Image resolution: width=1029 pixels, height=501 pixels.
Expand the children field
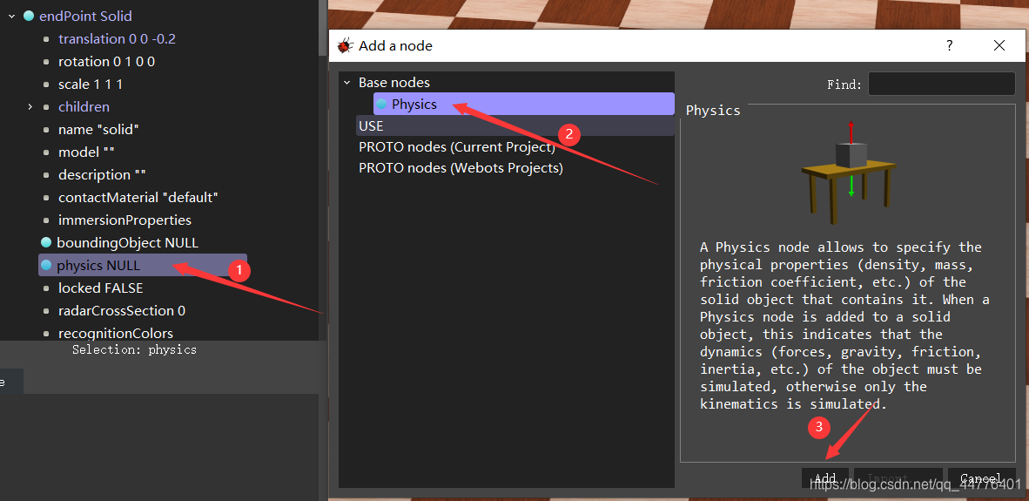tap(30, 106)
